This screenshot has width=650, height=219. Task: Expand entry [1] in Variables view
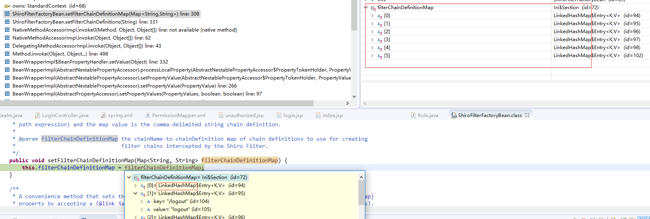pyautogui.click(x=372, y=24)
